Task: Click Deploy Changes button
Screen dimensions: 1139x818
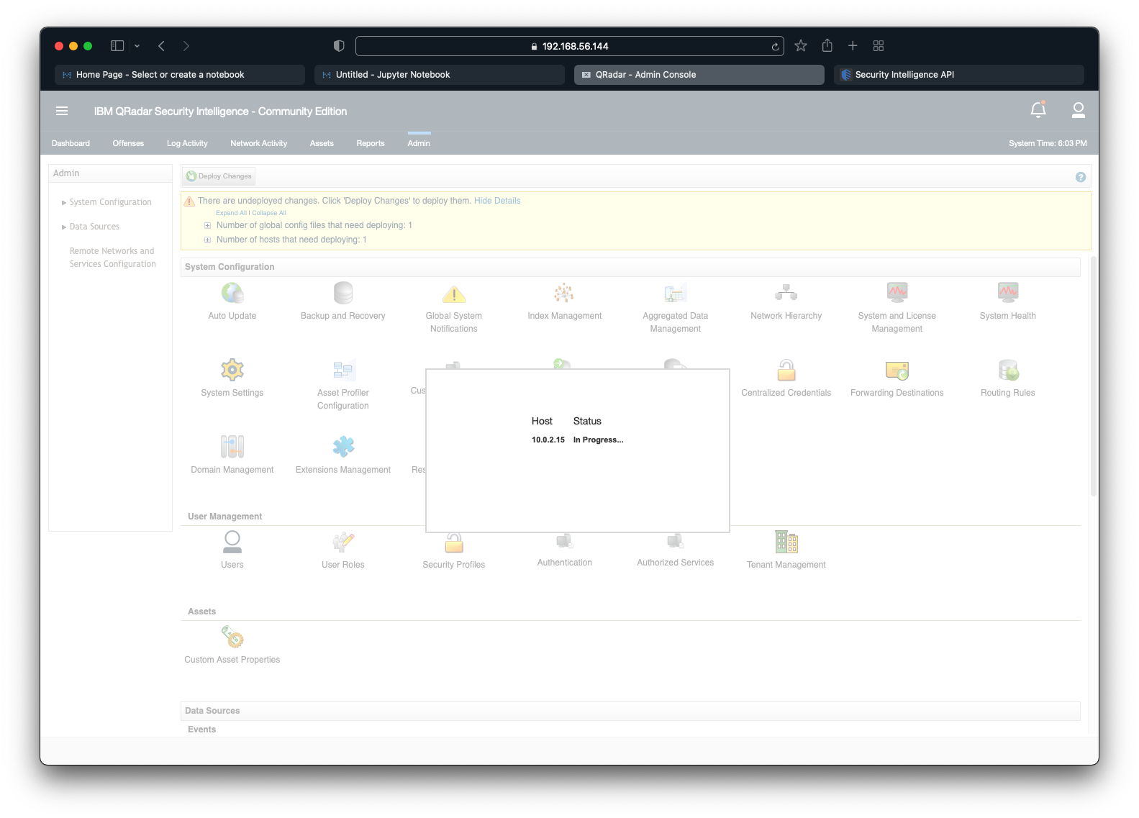Action: pyautogui.click(x=219, y=176)
